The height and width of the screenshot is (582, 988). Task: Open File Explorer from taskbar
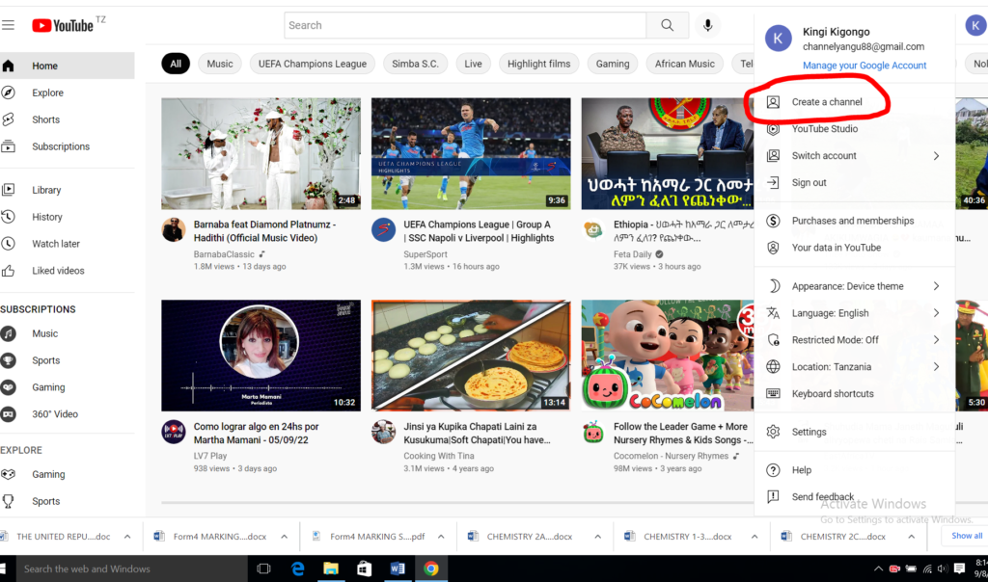(331, 569)
